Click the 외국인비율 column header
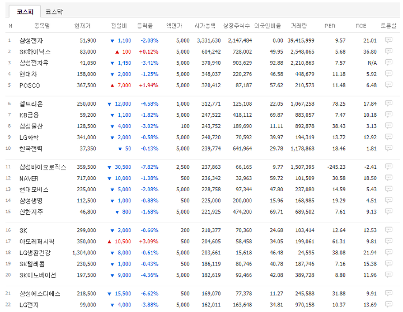The height and width of the screenshot is (312, 403). point(268,26)
